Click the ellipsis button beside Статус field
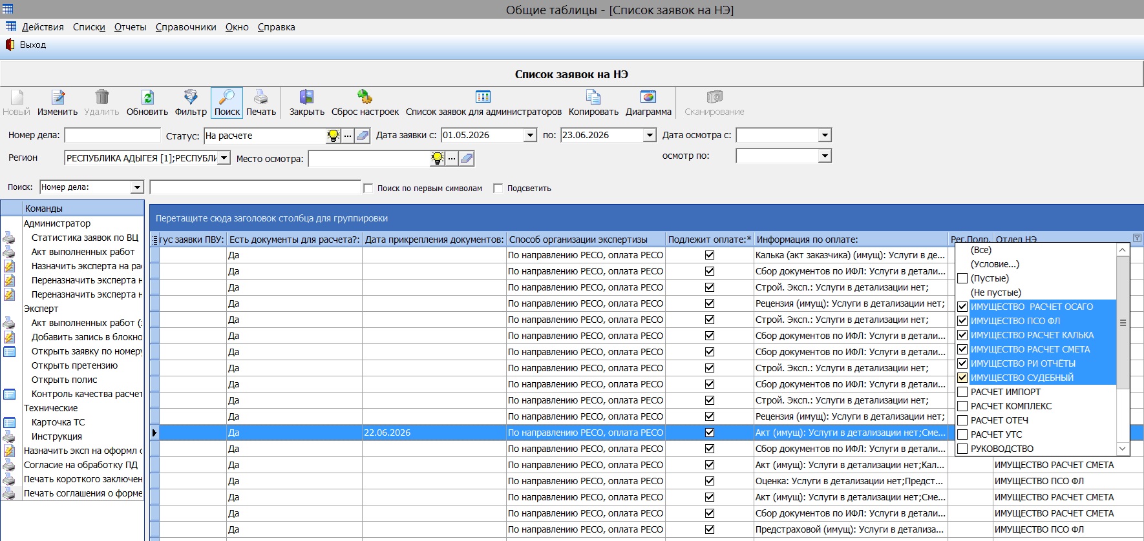The height and width of the screenshot is (541, 1144). click(348, 136)
